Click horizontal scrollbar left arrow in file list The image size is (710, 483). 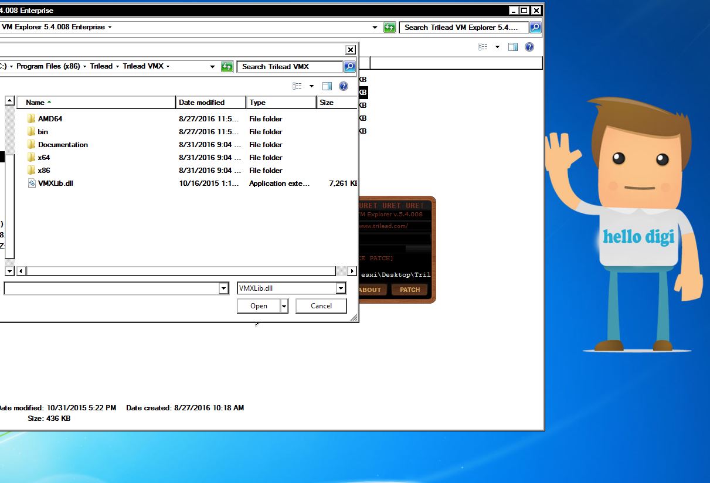point(22,271)
